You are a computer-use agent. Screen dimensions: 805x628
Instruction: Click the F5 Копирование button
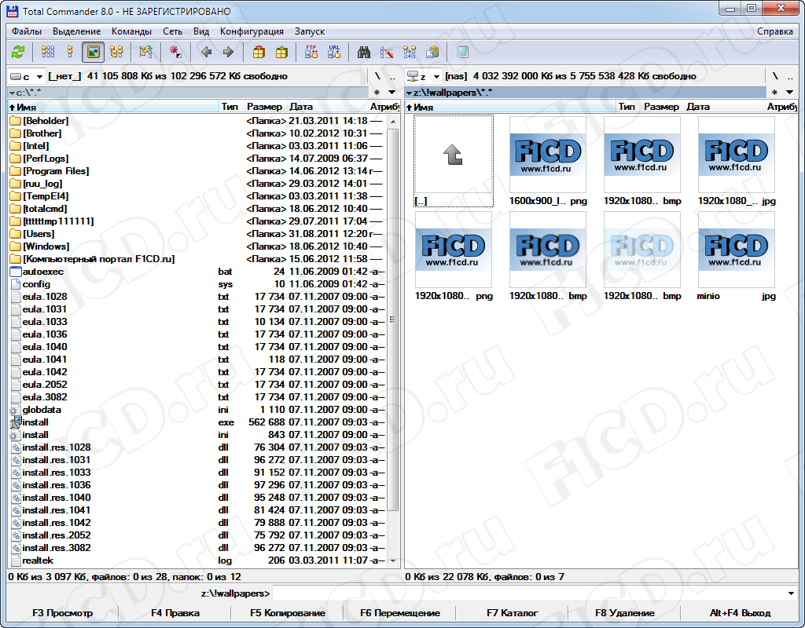288,613
